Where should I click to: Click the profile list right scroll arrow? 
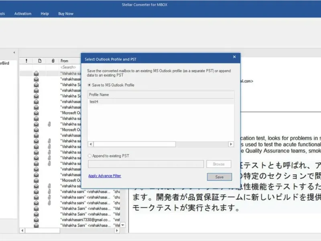coord(231,144)
